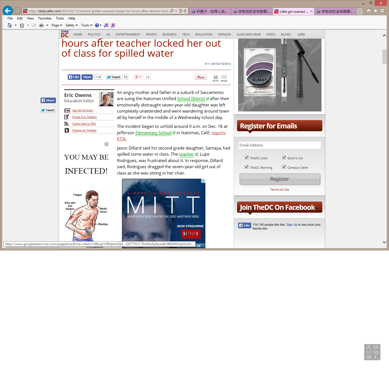Click the Register button
Viewport: 389px width, 373px height.
(x=280, y=179)
